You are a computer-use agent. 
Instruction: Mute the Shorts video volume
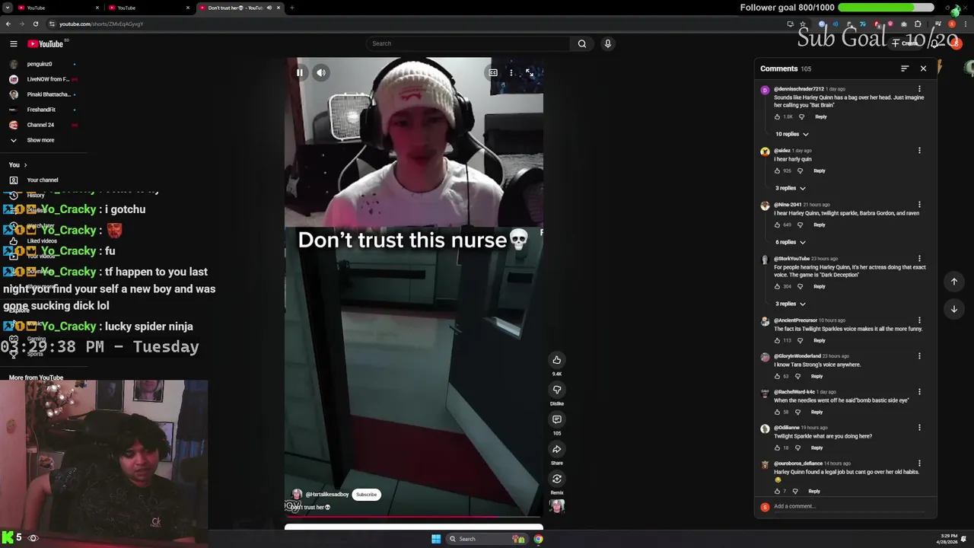click(321, 73)
